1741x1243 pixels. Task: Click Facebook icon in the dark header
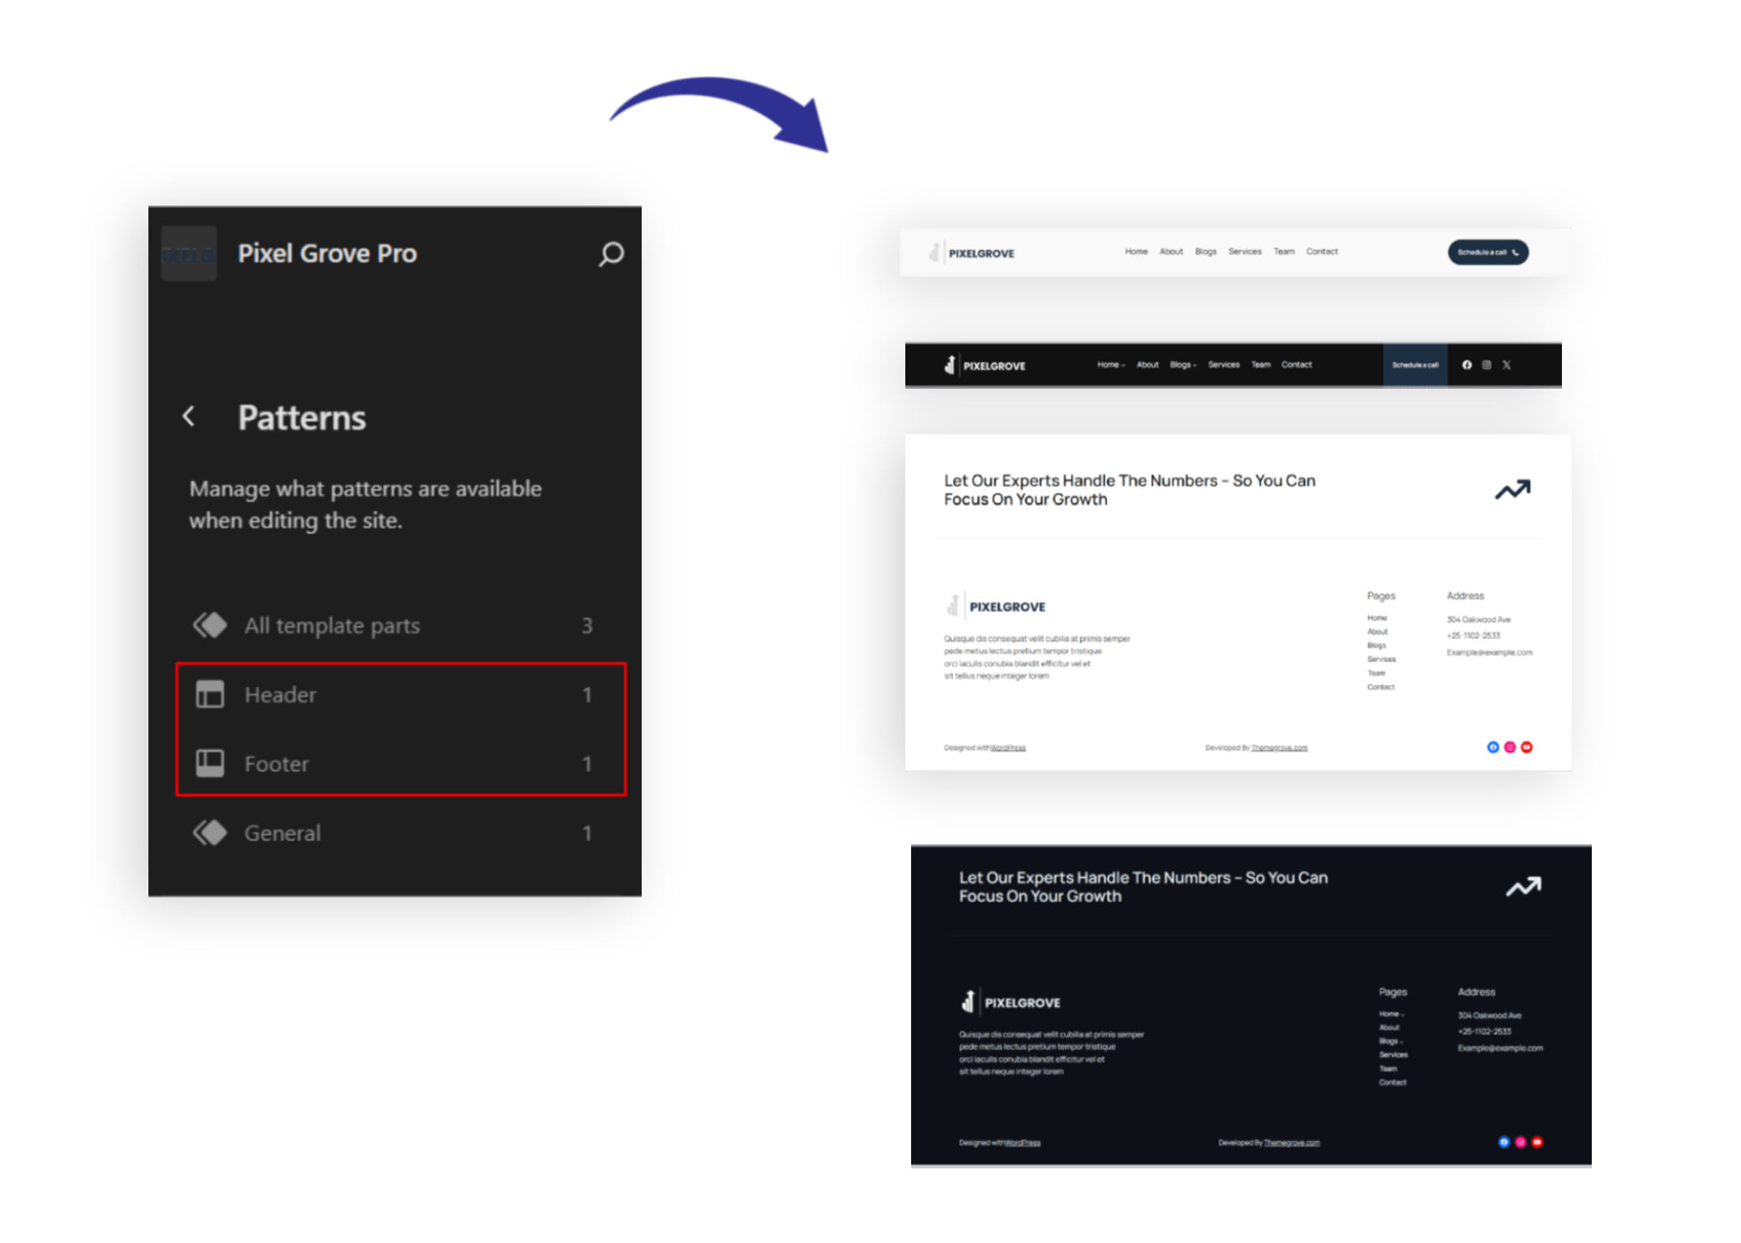(x=1467, y=365)
